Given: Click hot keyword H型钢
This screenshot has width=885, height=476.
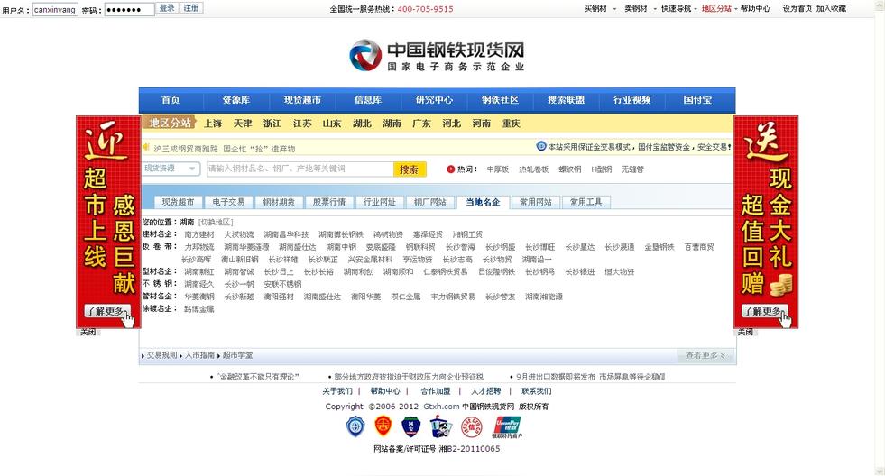Looking at the screenshot, I should click(x=602, y=169).
